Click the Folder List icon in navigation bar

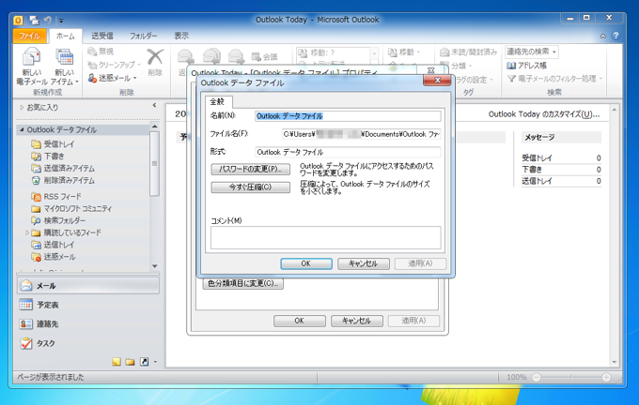click(x=130, y=362)
